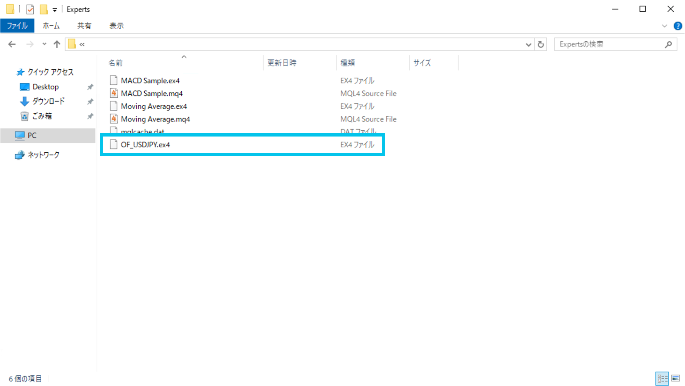685x386 pixels.
Task: Click the search magnifier icon
Action: click(668, 44)
